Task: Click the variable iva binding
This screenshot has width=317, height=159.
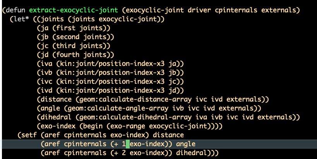Action: point(46,64)
